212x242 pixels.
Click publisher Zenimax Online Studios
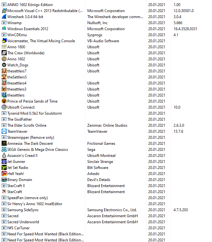click(x=107, y=125)
